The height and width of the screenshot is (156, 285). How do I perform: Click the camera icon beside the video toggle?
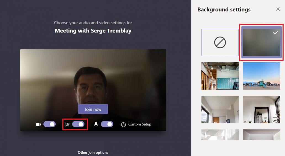tap(38, 124)
